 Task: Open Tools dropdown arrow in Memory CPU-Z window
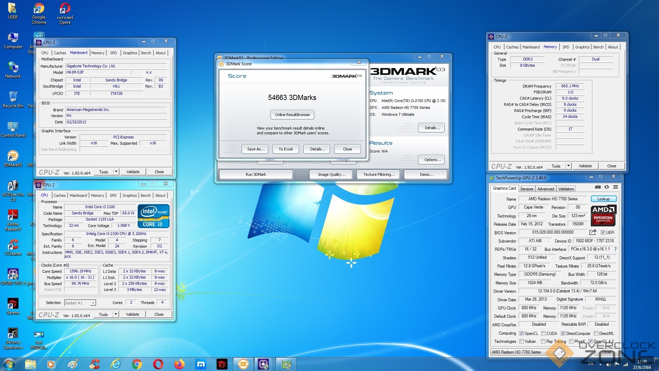coord(568,166)
